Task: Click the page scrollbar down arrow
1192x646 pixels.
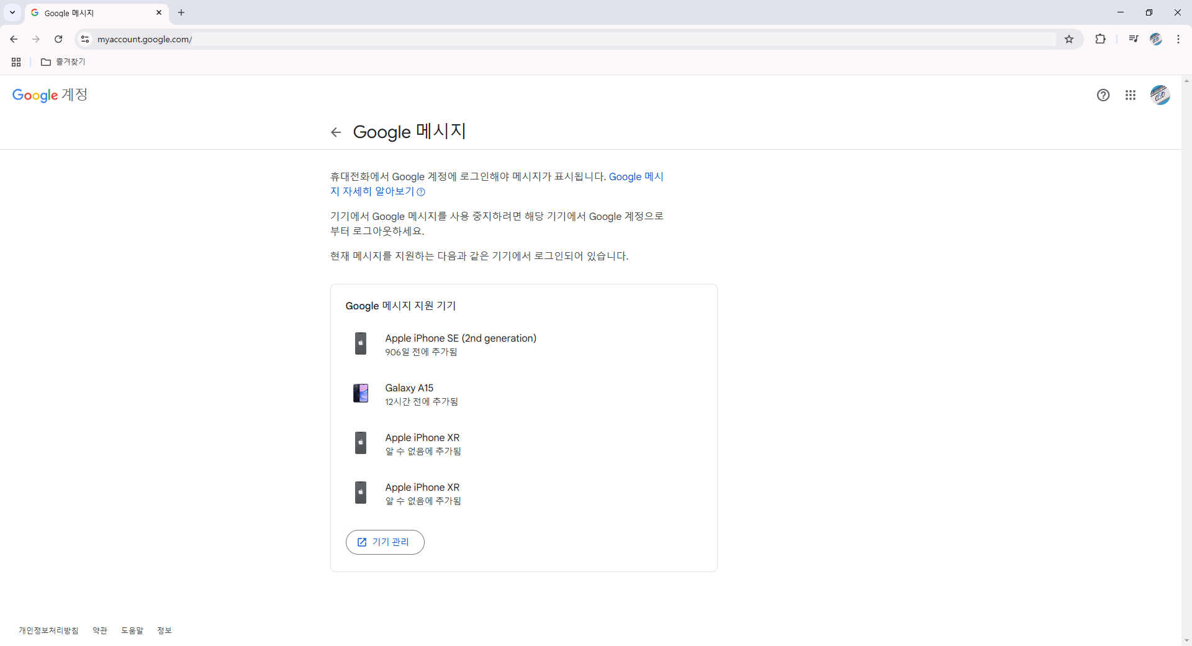Action: pyautogui.click(x=1186, y=640)
